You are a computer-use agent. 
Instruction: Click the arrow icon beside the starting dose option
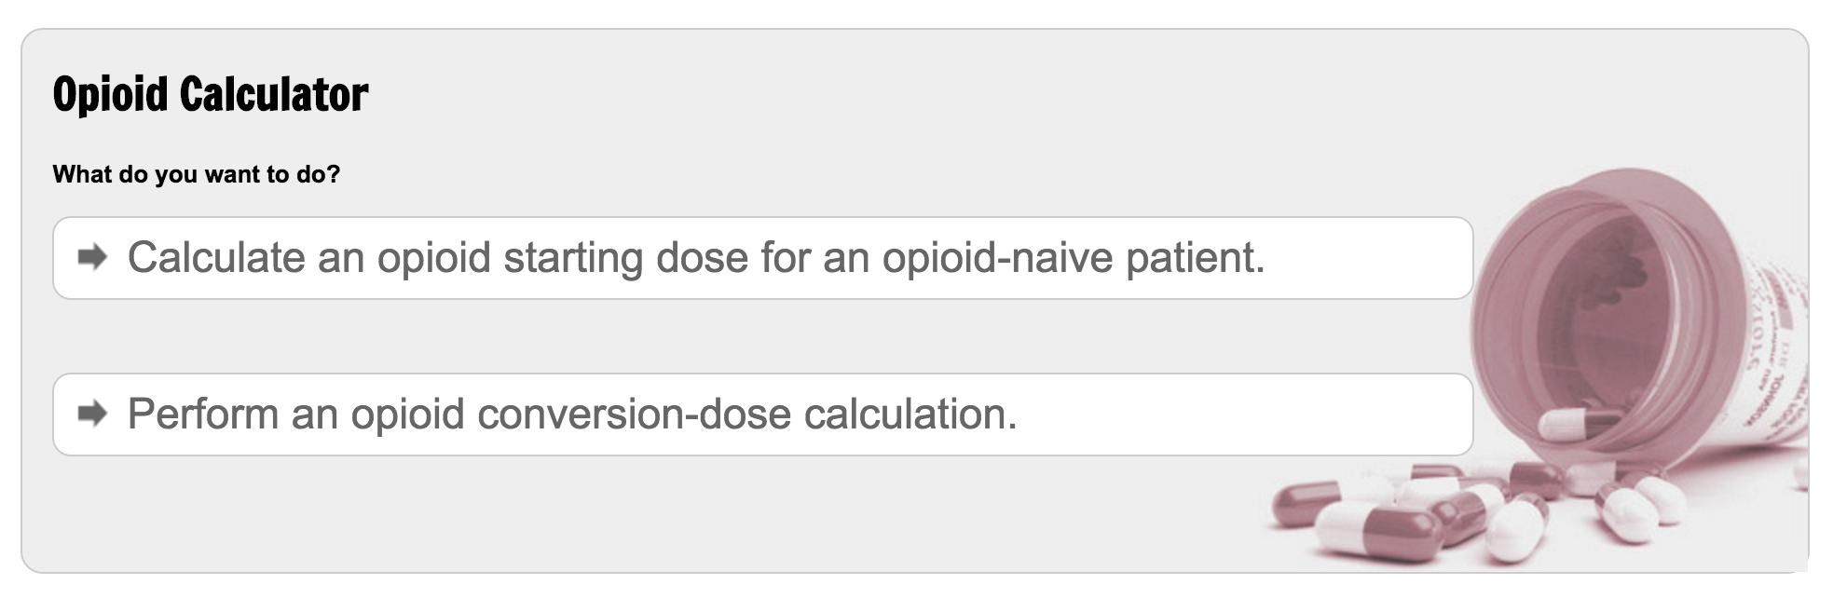(92, 257)
